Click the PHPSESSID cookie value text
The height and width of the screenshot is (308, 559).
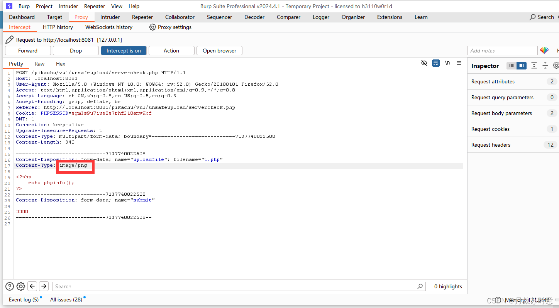point(112,113)
